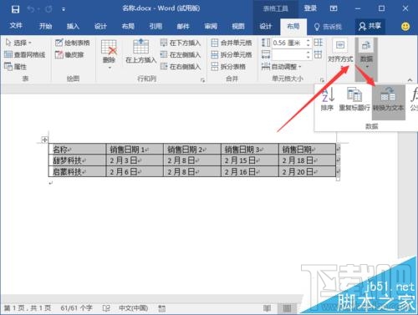Select 绘制表格 draw table tool
Image resolution: width=418 pixels, height=315 pixels.
[x=73, y=43]
